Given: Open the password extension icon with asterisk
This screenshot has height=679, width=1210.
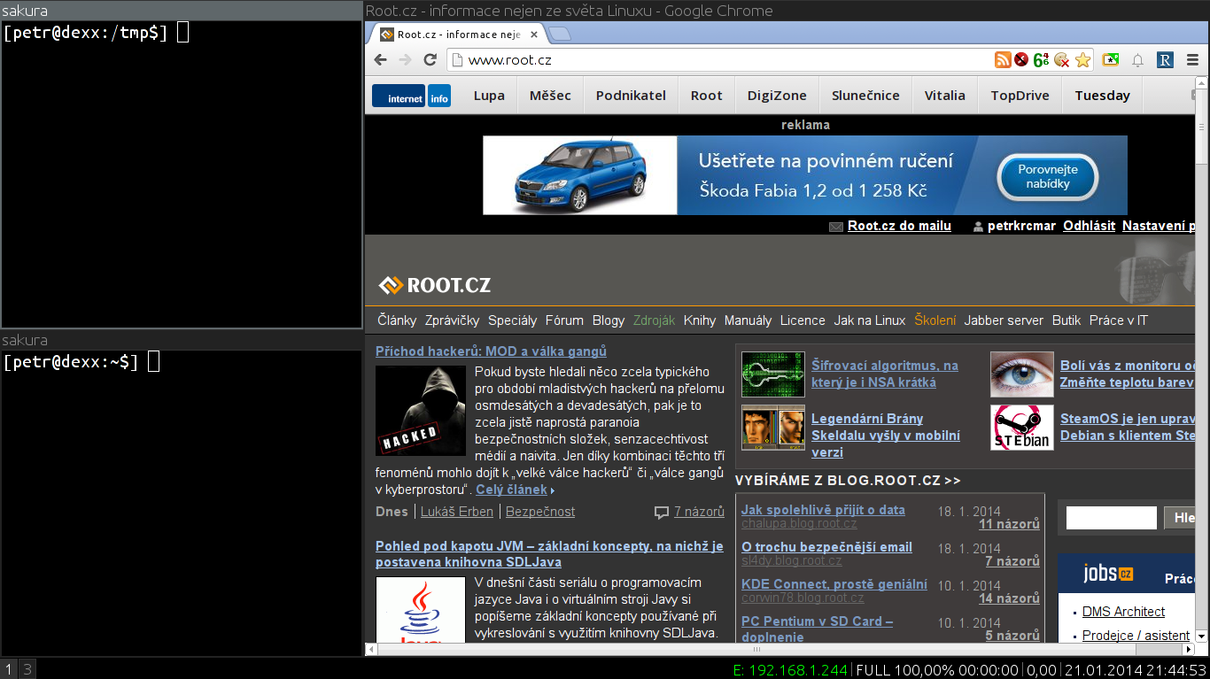Looking at the screenshot, I should (1111, 60).
